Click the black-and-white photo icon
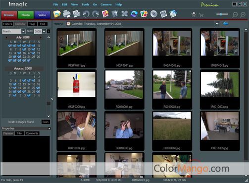Screen dimensions: 249x183 pyautogui.click(x=163, y=14)
